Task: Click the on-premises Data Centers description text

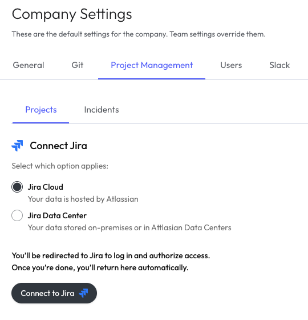Action: pyautogui.click(x=129, y=227)
